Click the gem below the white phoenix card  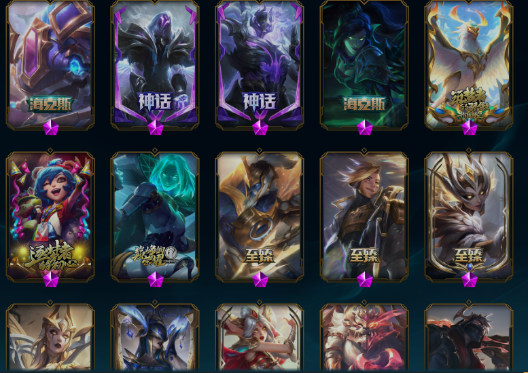click(x=470, y=127)
